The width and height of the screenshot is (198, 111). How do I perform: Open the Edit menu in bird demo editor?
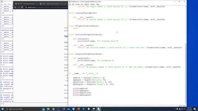[73, 4]
